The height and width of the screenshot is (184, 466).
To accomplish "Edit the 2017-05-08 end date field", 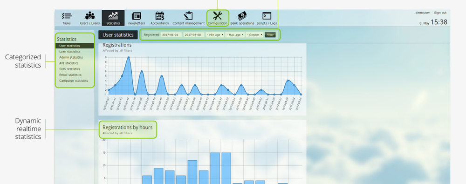I will pos(194,35).
